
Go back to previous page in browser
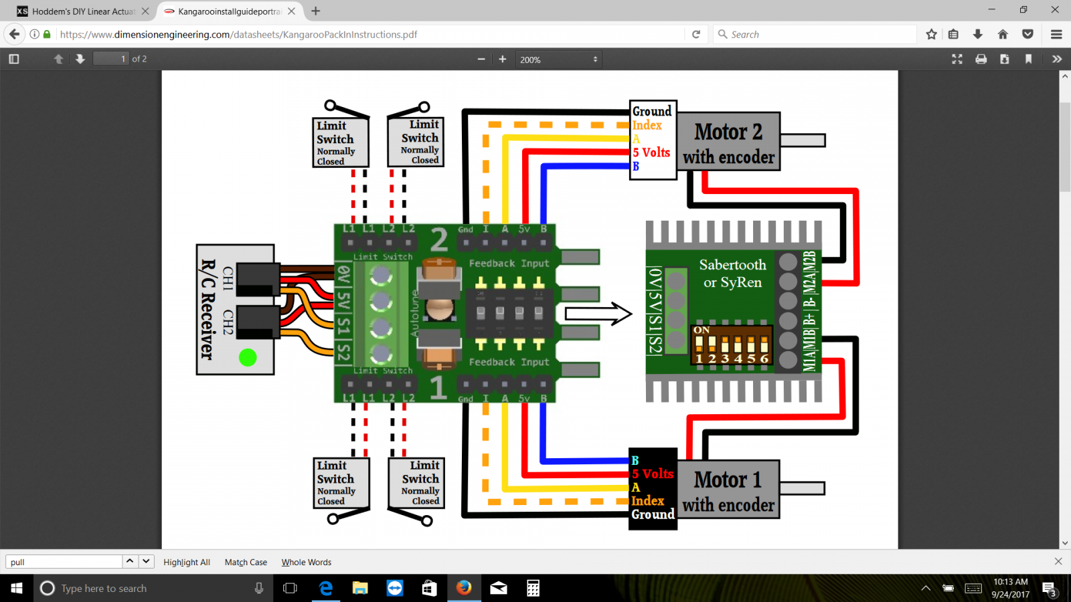14,34
